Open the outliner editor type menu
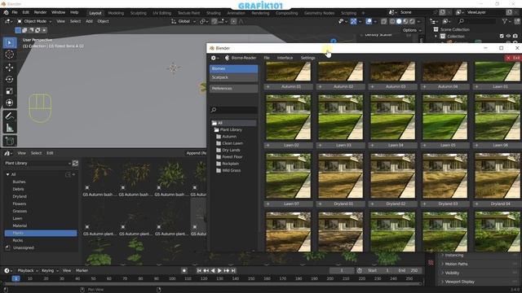This screenshot has height=293, width=522. (x=434, y=21)
